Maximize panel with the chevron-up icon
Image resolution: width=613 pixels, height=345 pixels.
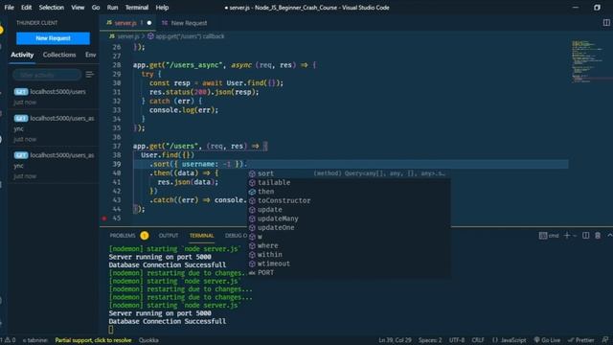click(x=609, y=236)
